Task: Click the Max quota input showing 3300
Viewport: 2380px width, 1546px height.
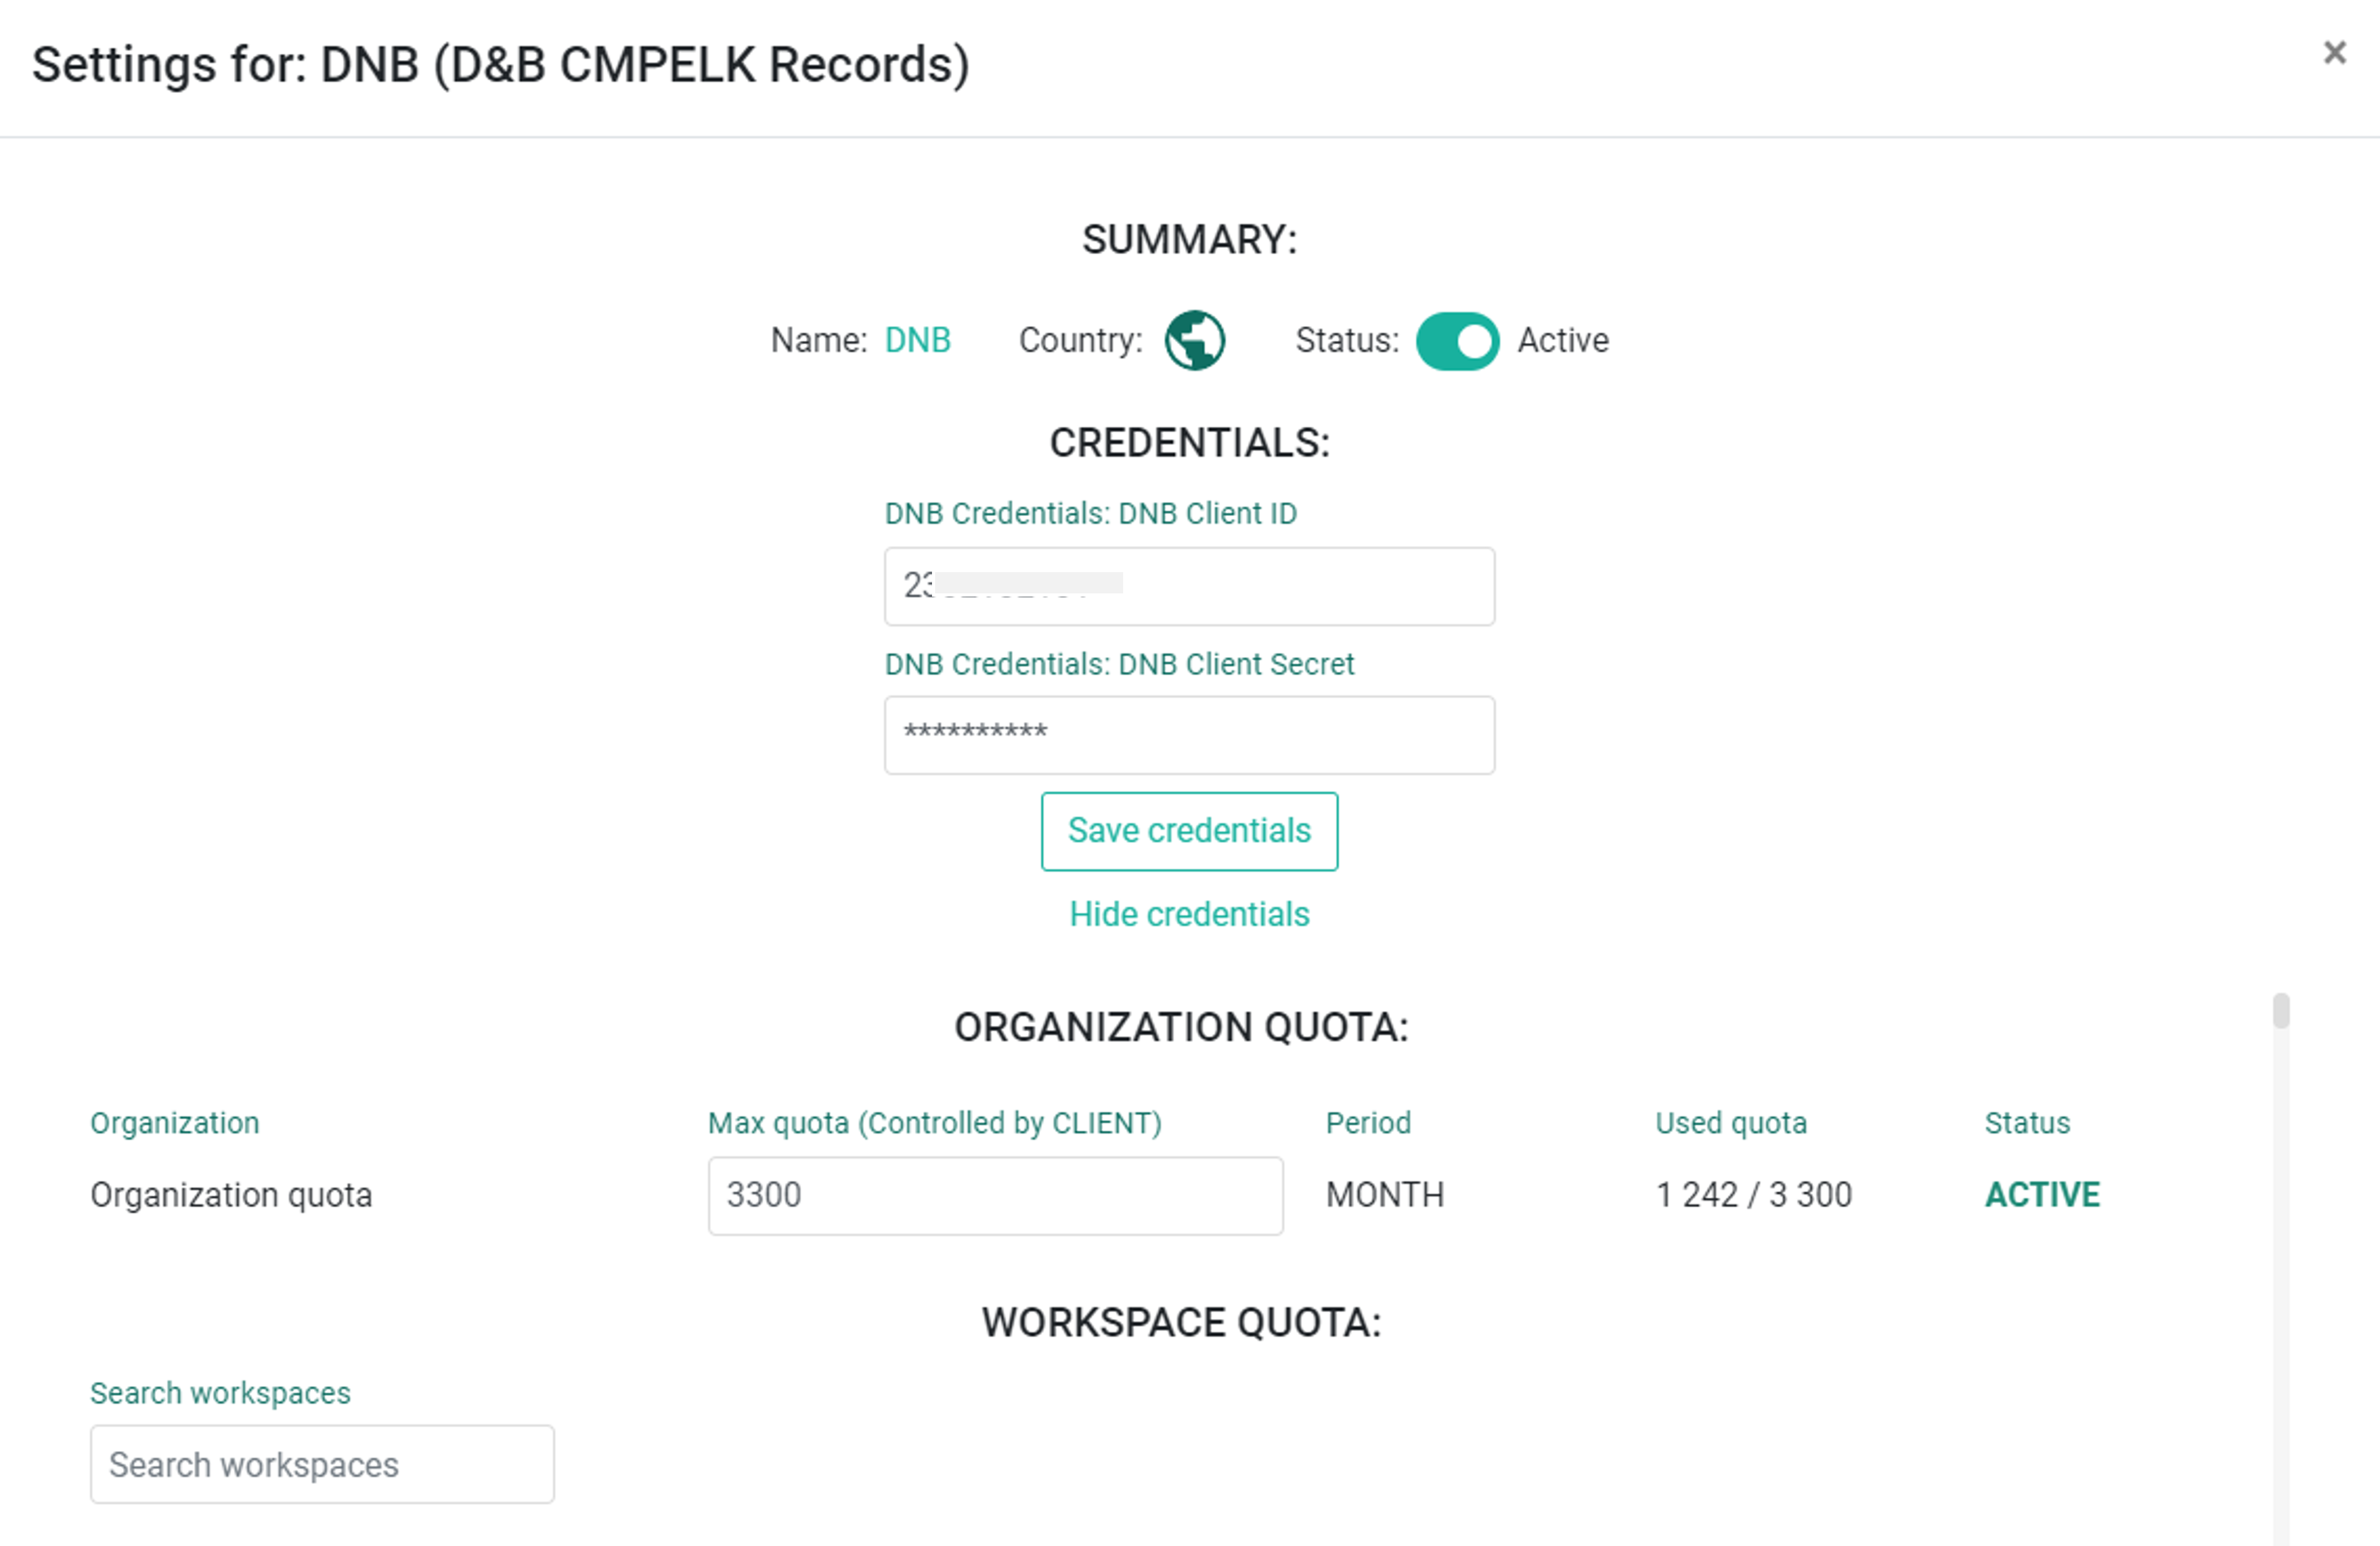Action: [x=995, y=1196]
